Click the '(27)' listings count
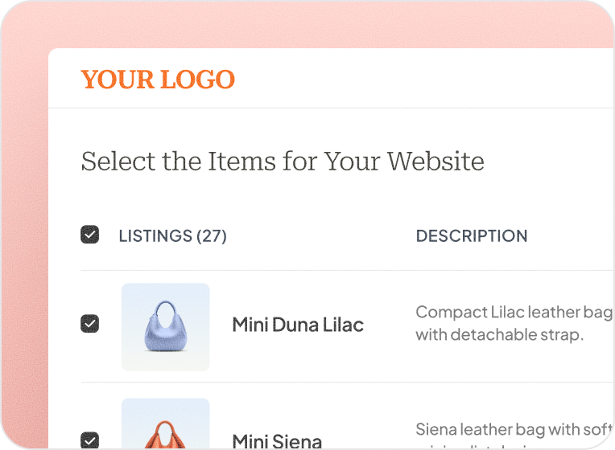Image resolution: width=615 pixels, height=450 pixels. click(212, 236)
